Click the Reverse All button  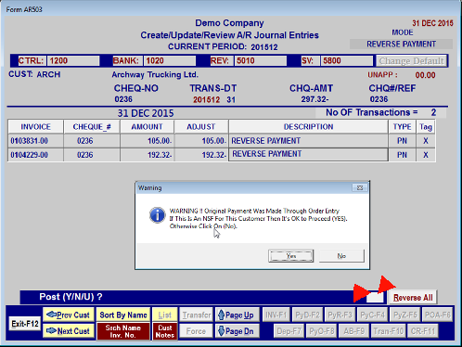tap(413, 298)
